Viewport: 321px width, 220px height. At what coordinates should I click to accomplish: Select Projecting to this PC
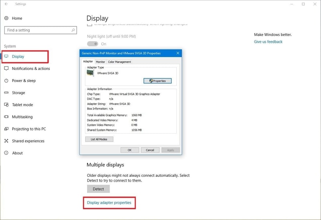pyautogui.click(x=29, y=129)
